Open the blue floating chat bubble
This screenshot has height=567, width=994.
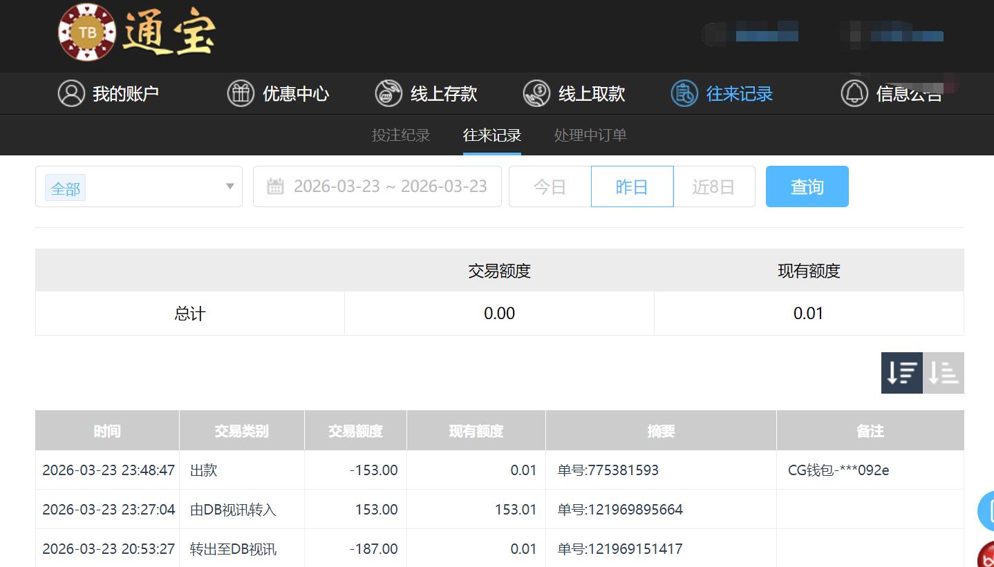[988, 511]
